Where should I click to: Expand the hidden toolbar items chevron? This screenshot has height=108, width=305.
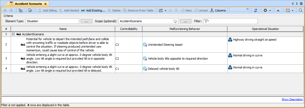click(247, 9)
